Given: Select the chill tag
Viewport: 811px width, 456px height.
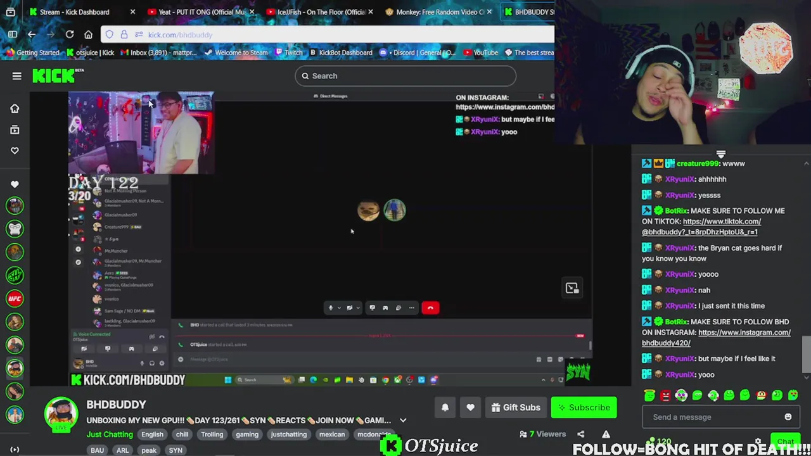Looking at the screenshot, I should click(182, 434).
